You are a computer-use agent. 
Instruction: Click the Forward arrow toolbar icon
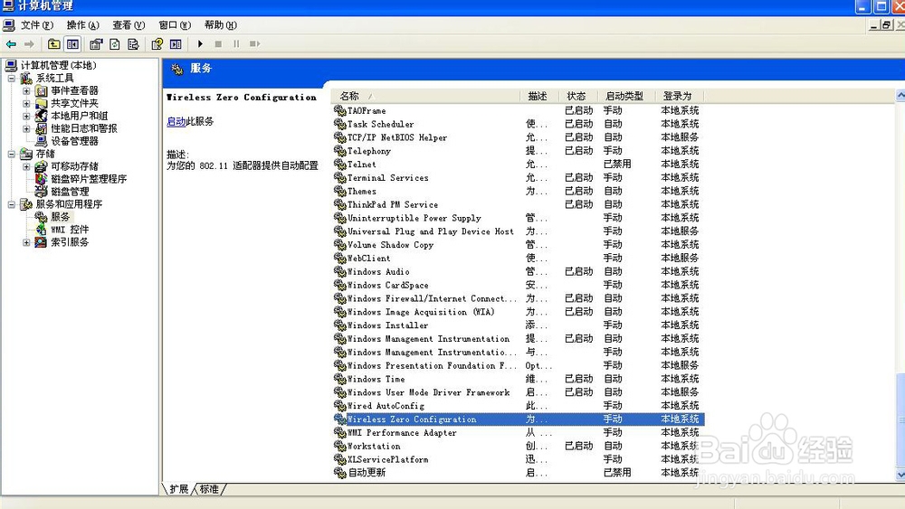[x=29, y=43]
